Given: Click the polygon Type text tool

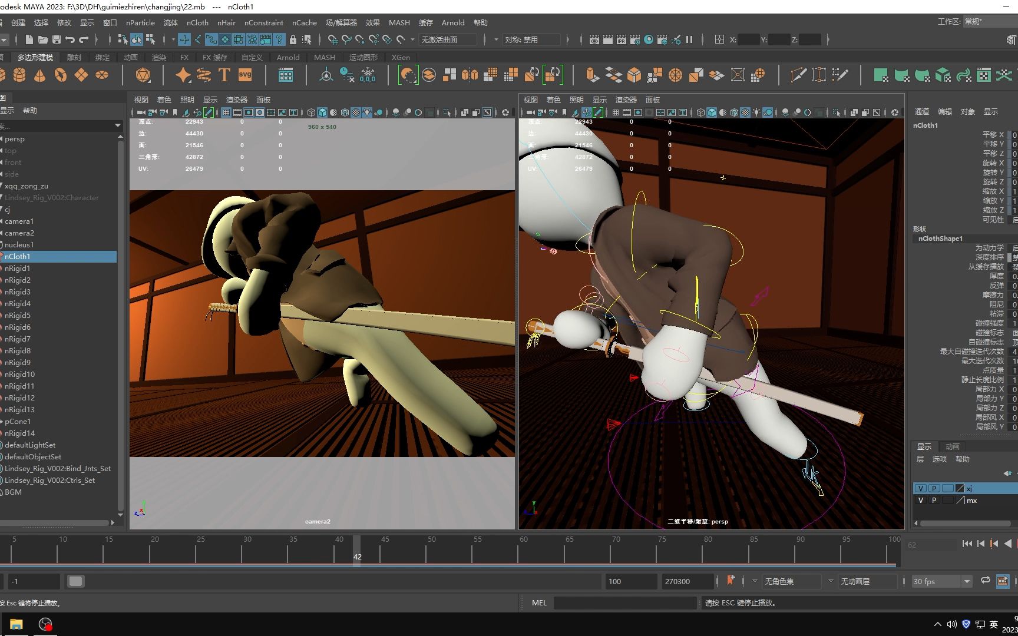Looking at the screenshot, I should 224,75.
